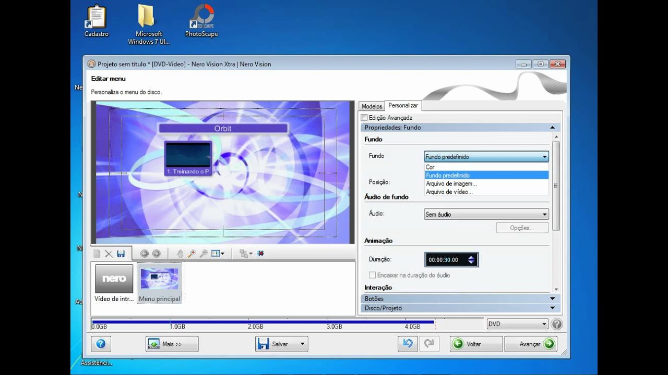This screenshot has width=668, height=375.
Task: Click the blue floppy save template icon
Action: (x=121, y=254)
